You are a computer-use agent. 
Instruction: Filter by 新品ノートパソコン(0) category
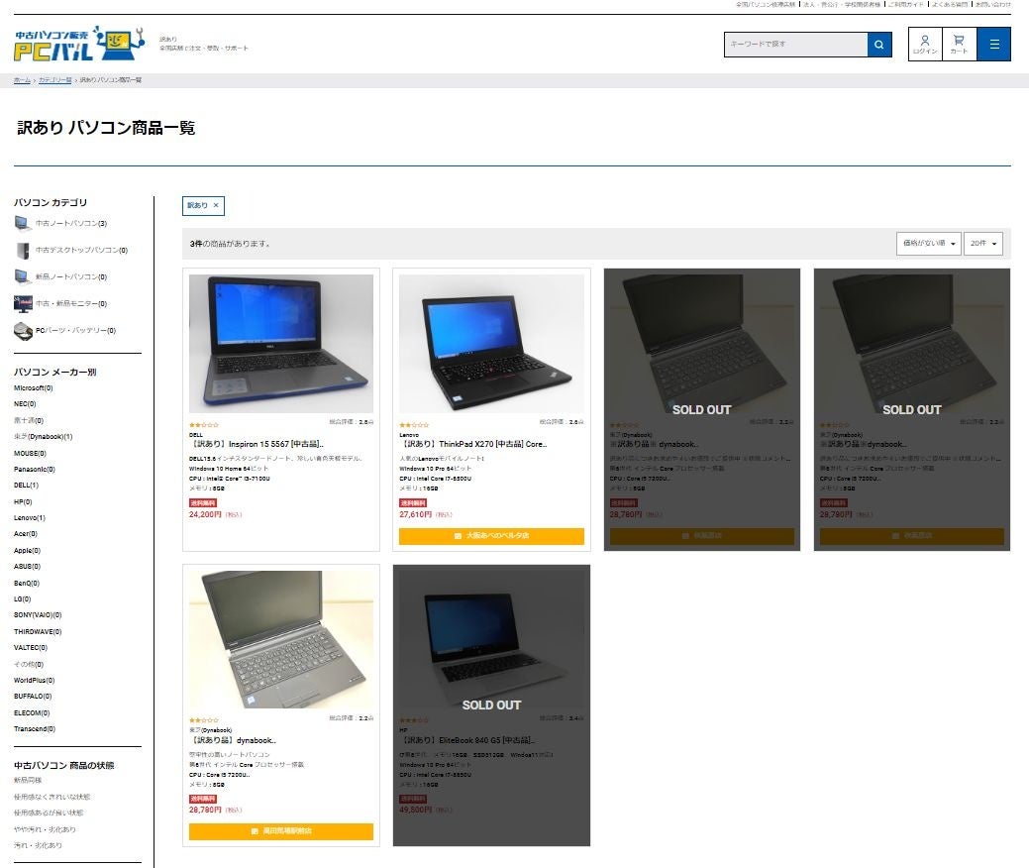[71, 277]
